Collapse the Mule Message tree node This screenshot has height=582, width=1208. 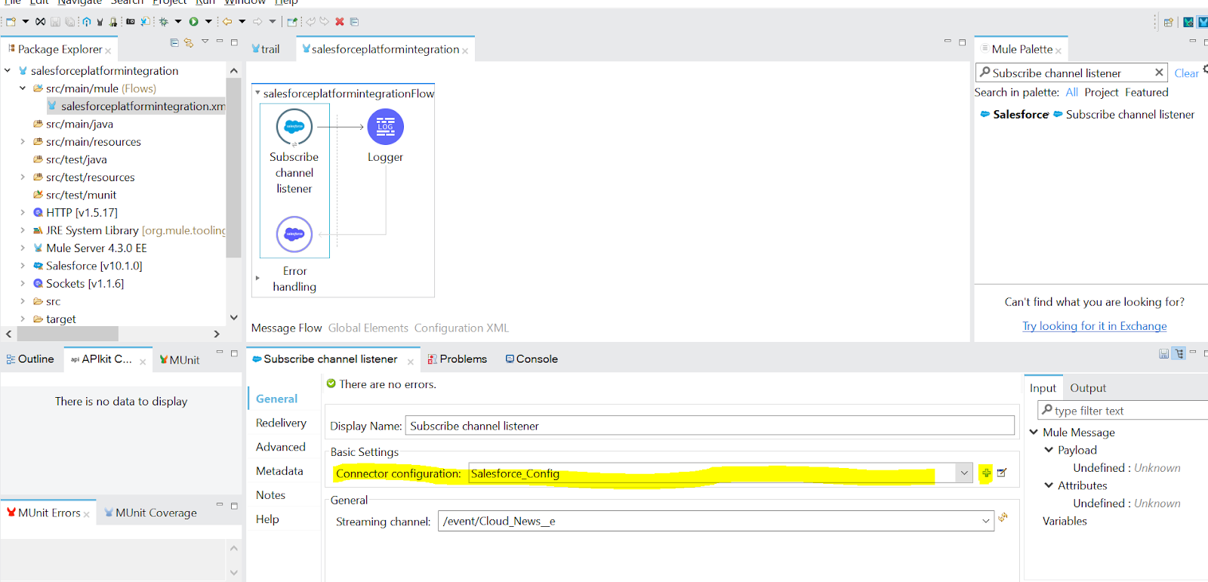point(1034,432)
